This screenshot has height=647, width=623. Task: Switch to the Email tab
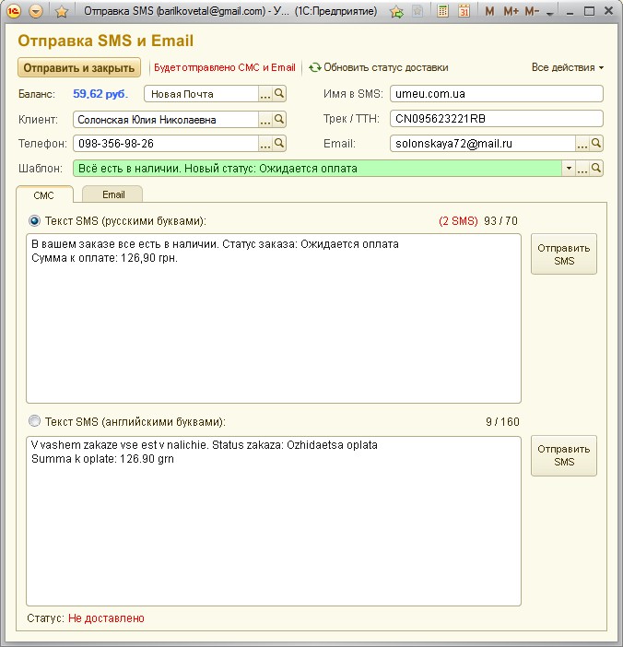112,194
